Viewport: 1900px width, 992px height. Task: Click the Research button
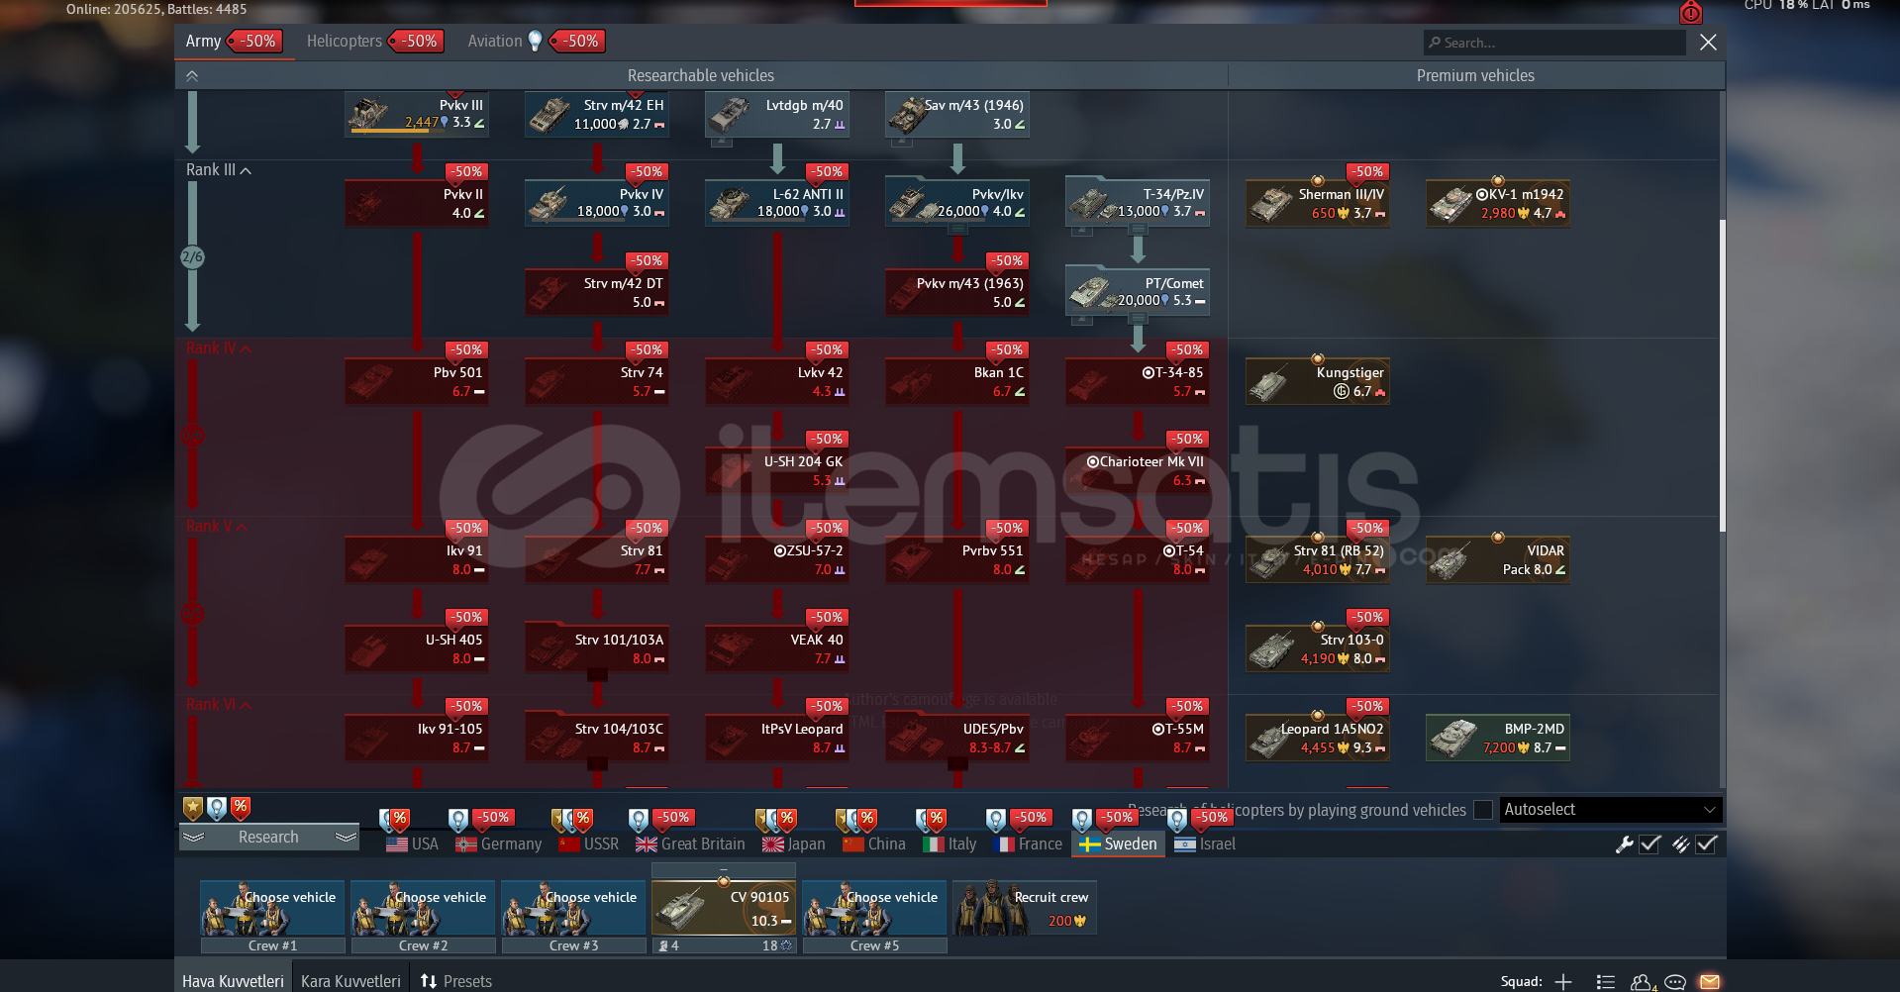(x=268, y=838)
